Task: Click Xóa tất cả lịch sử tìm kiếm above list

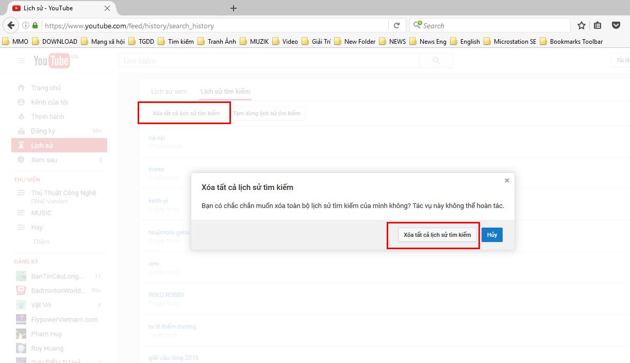Action: (186, 113)
